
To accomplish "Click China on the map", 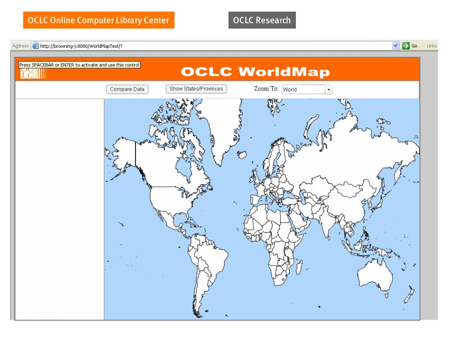I will [x=347, y=201].
